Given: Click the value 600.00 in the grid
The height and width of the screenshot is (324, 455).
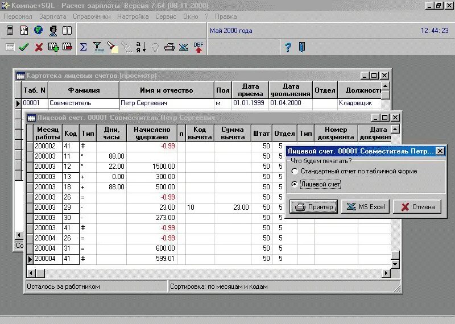Looking at the screenshot, I should coord(165,248).
